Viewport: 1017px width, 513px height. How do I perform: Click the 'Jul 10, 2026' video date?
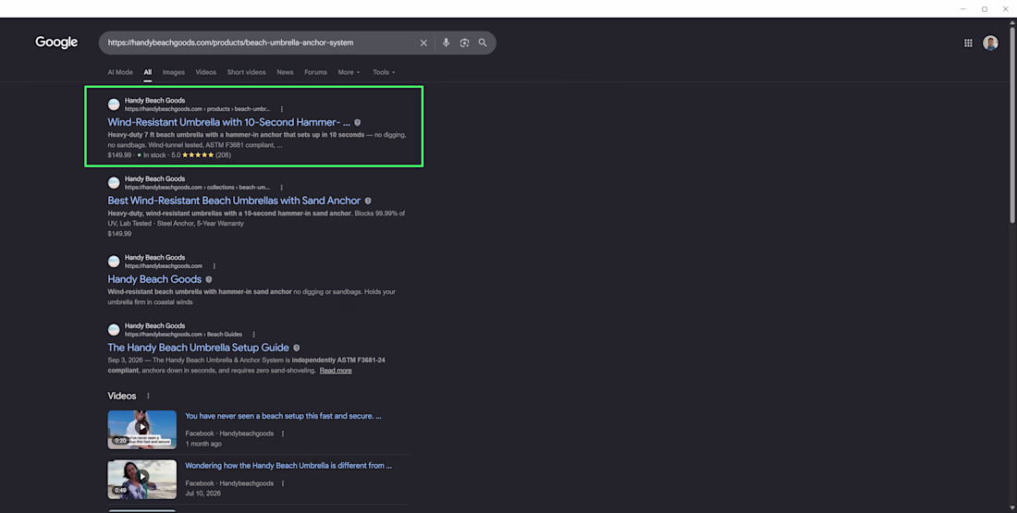tap(203, 494)
